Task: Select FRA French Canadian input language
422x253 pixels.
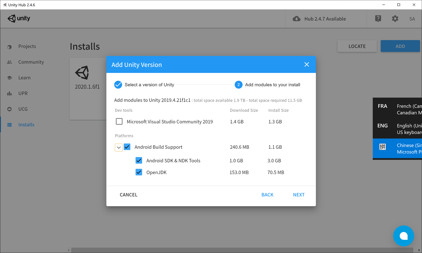Action: [397, 109]
